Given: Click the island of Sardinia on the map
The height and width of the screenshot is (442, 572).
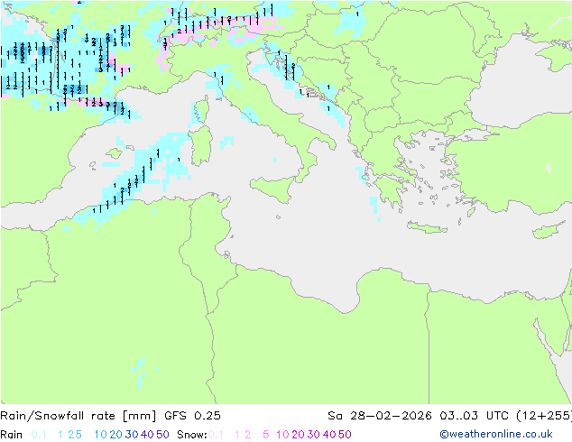Looking at the screenshot, I should click(201, 145).
